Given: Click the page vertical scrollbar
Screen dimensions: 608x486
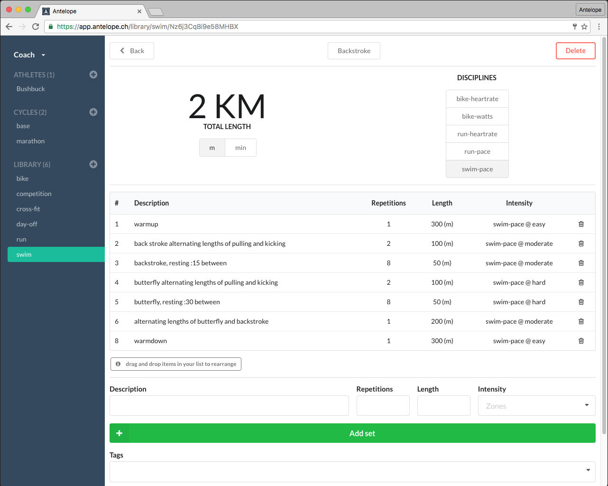Looking at the screenshot, I should tap(604, 235).
